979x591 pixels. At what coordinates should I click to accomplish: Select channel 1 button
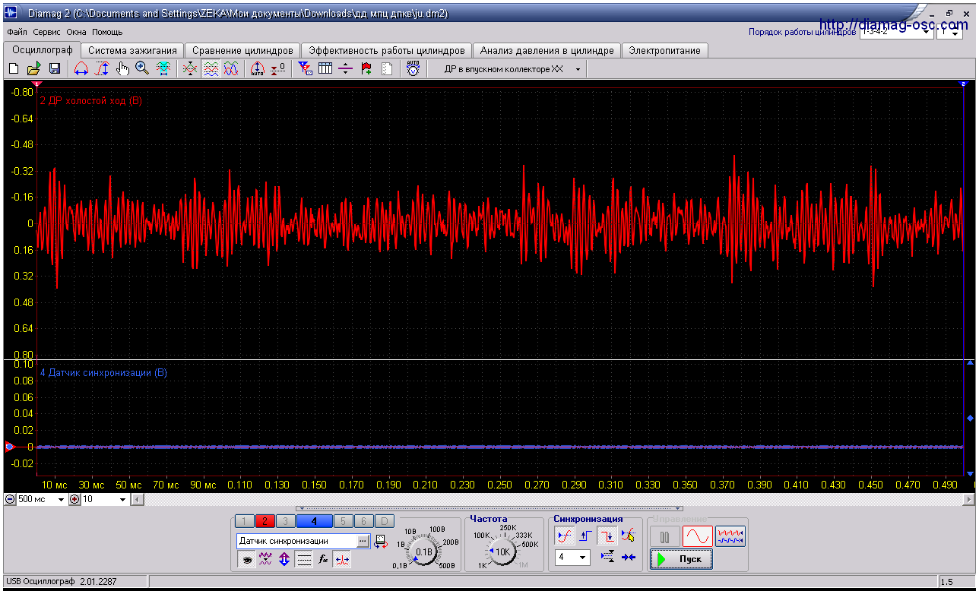point(244,521)
